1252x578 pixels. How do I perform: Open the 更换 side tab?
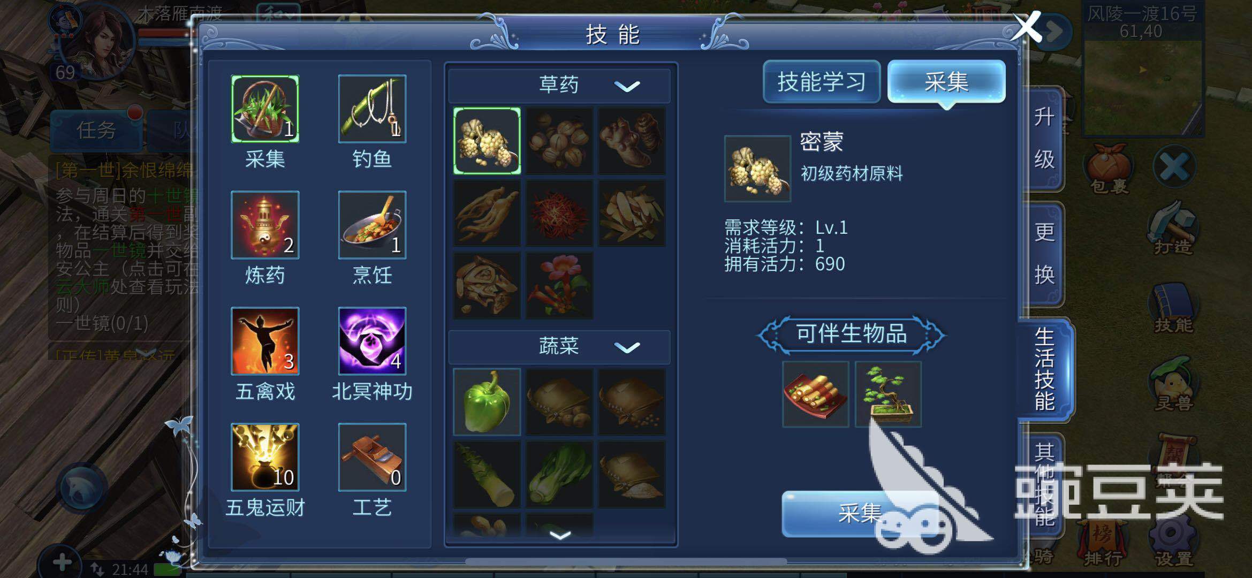pos(1043,254)
